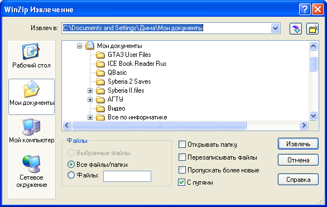
Task: Select the Все по информатике label
Action: (137, 117)
